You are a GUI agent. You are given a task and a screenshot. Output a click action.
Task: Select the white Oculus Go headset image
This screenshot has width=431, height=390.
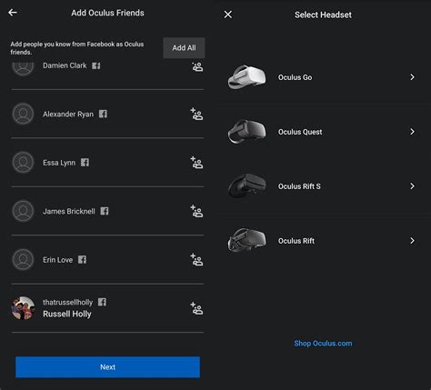(x=247, y=77)
